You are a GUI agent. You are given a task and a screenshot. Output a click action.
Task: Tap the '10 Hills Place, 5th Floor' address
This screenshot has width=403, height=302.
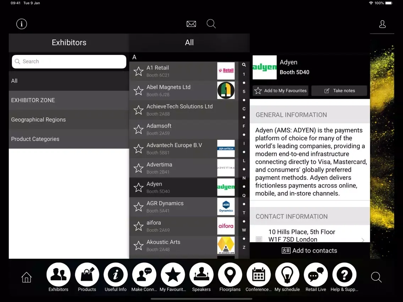point(302,232)
